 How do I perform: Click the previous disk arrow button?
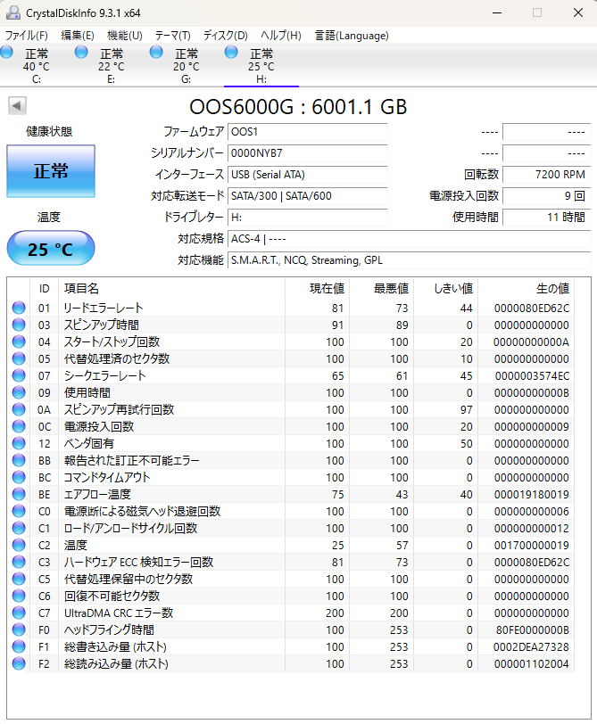(x=17, y=106)
